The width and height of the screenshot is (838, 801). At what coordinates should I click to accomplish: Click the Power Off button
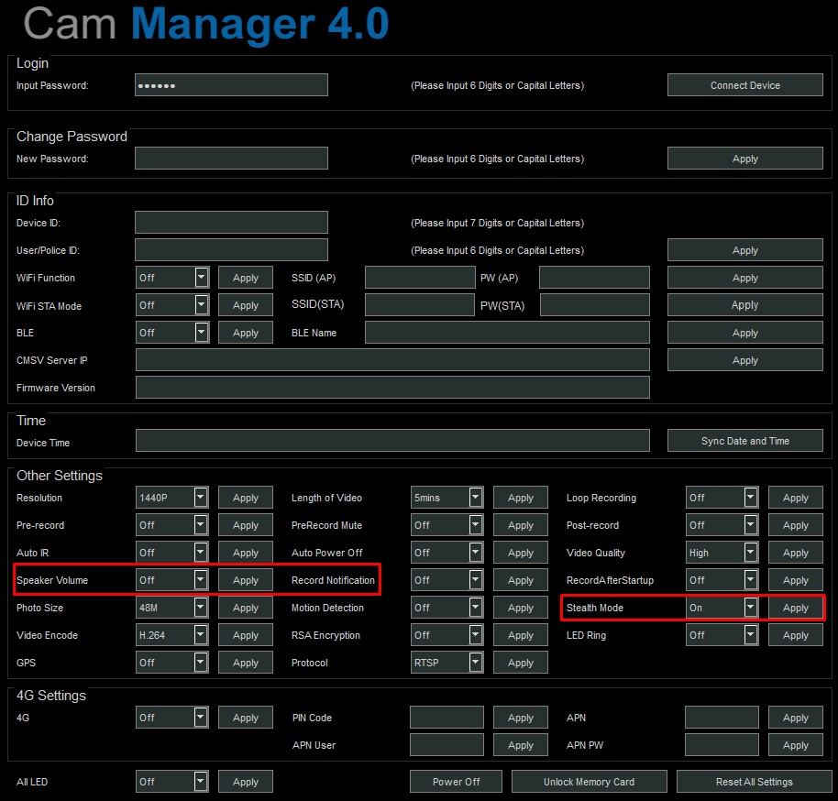pos(456,781)
